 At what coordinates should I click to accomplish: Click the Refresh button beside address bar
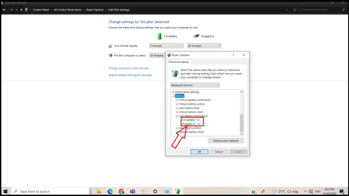click(295, 10)
